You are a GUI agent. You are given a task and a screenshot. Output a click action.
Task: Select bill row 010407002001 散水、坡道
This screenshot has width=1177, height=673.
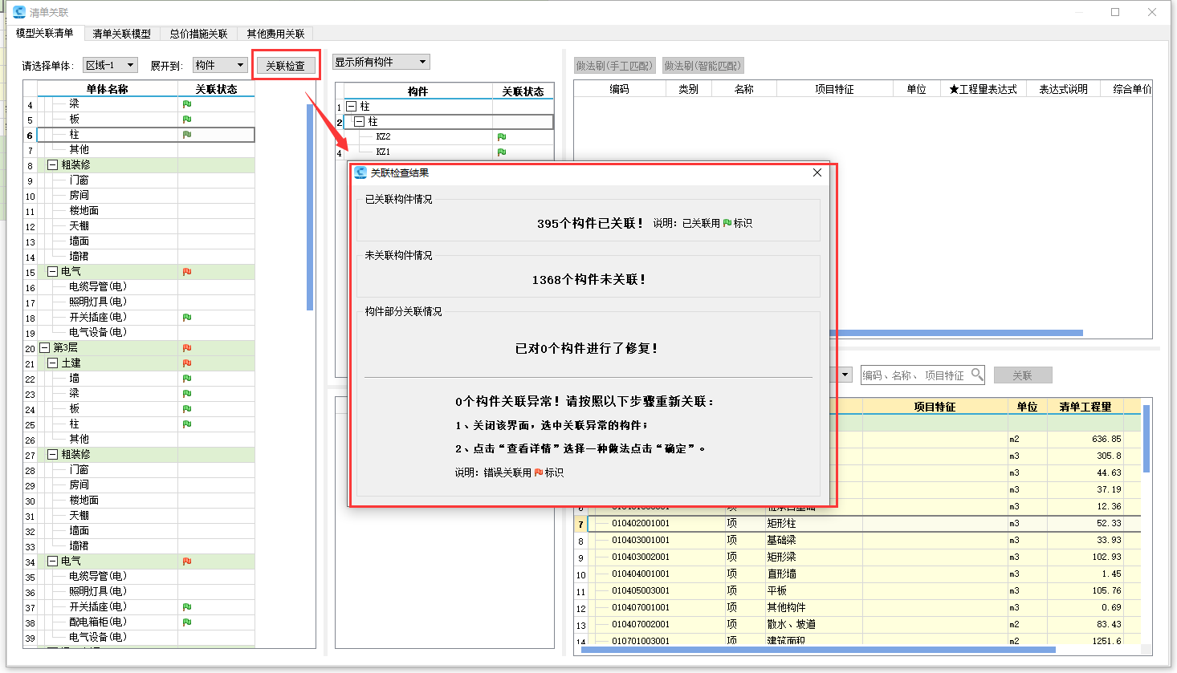pyautogui.click(x=857, y=625)
